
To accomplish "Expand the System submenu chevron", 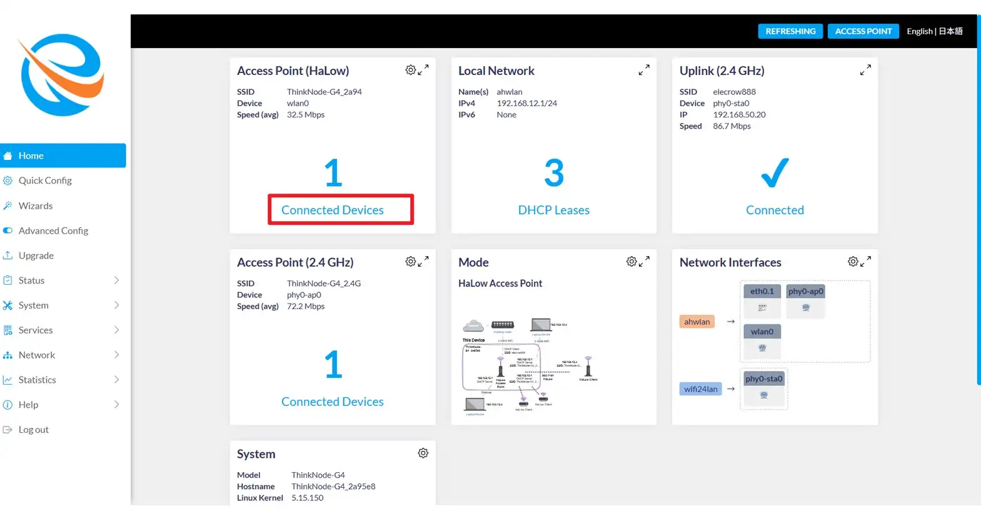I will (116, 305).
